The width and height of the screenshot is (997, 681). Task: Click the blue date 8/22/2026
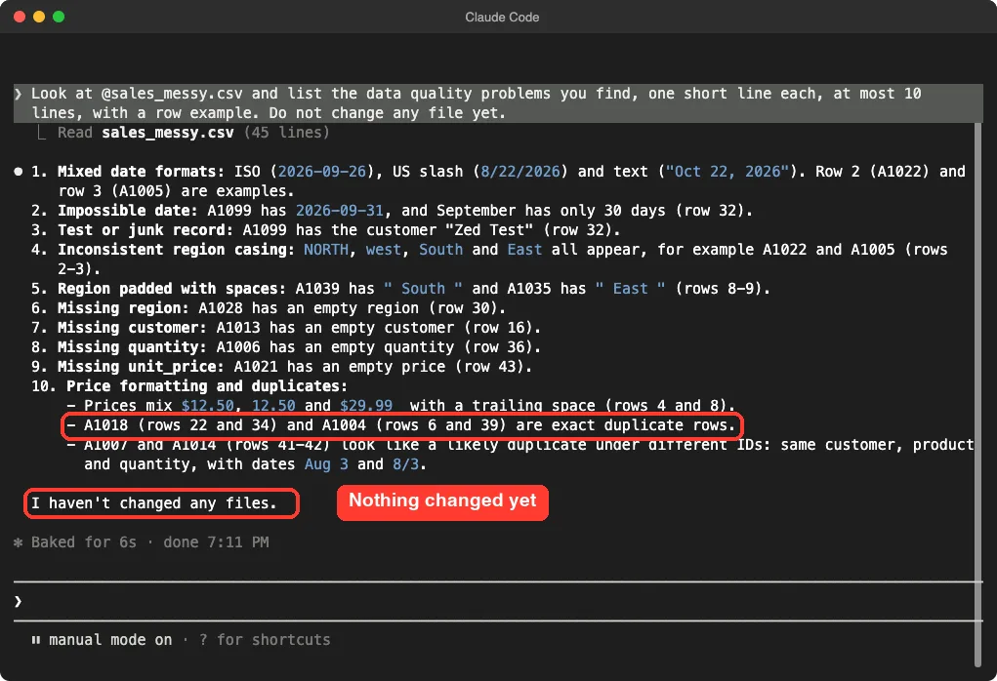(x=520, y=172)
